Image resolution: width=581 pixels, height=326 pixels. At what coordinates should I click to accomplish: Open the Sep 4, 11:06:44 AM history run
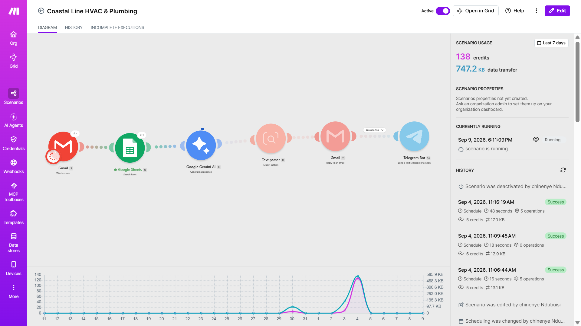click(x=512, y=279)
